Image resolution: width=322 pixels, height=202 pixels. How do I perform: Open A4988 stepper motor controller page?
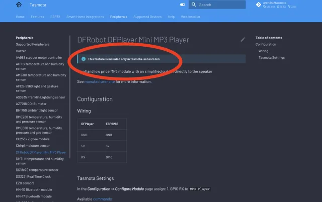[x=39, y=57]
